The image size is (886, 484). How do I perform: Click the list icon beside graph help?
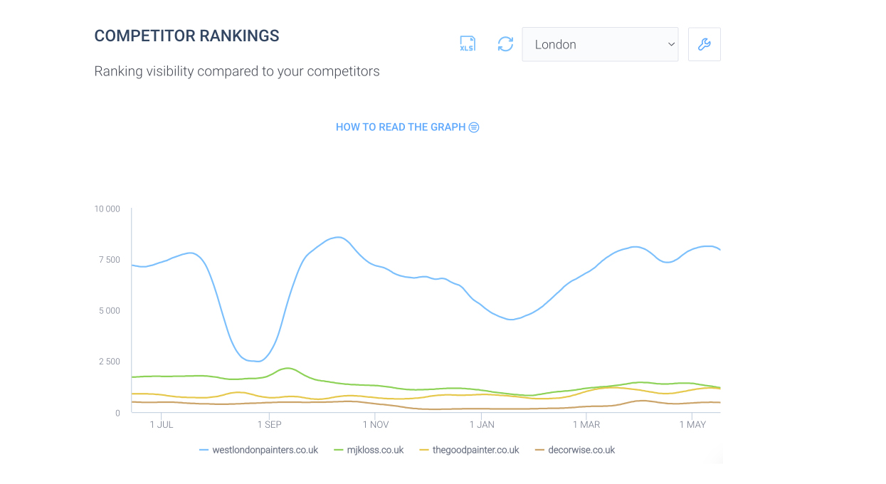point(474,127)
